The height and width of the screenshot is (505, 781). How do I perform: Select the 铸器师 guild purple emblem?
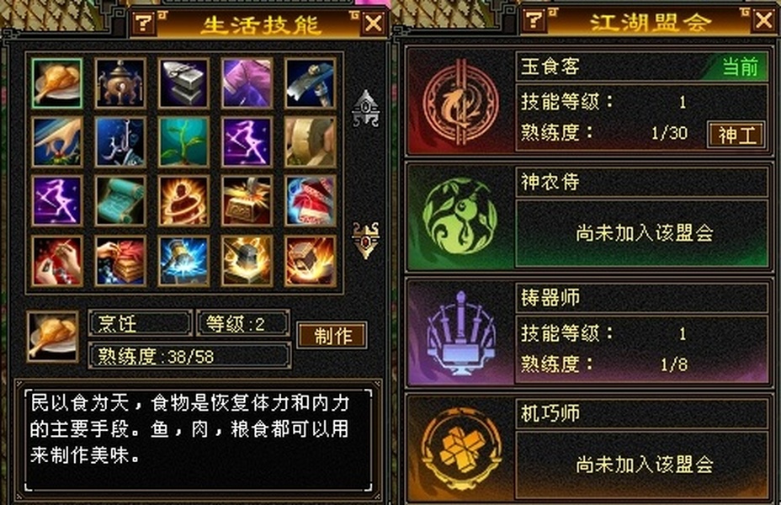pos(460,332)
